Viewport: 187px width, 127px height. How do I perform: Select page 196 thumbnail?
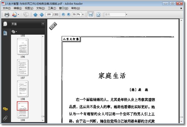tap(23, 46)
